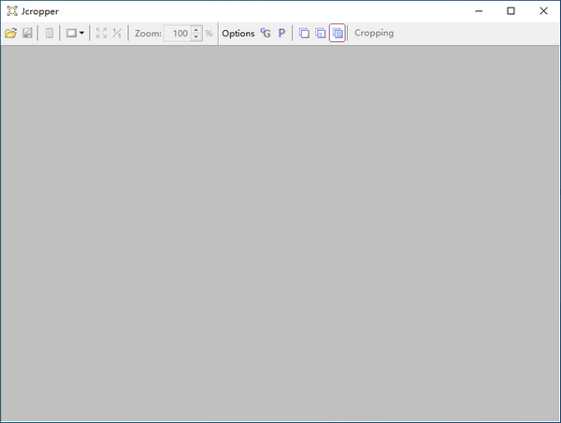Viewport: 561px width, 423px height.
Task: Click the grayed page icon beside save
Action: pos(50,34)
